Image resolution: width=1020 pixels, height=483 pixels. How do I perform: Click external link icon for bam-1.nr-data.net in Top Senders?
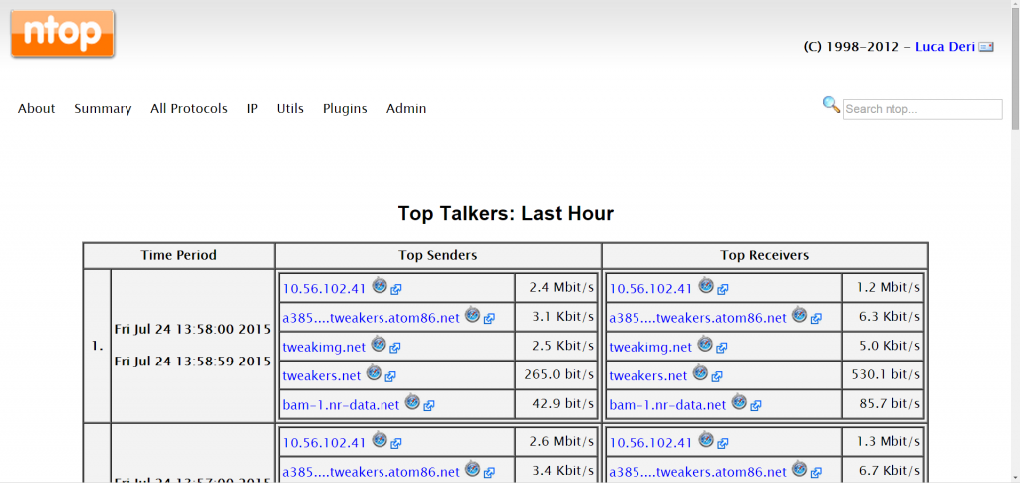(428, 405)
